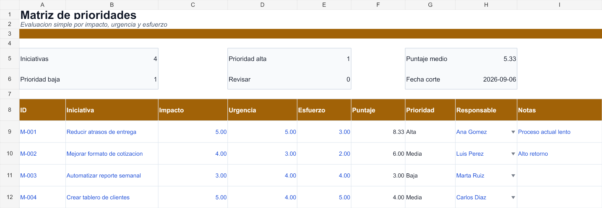
Task: Select row 3 header
Action: pos(10,34)
